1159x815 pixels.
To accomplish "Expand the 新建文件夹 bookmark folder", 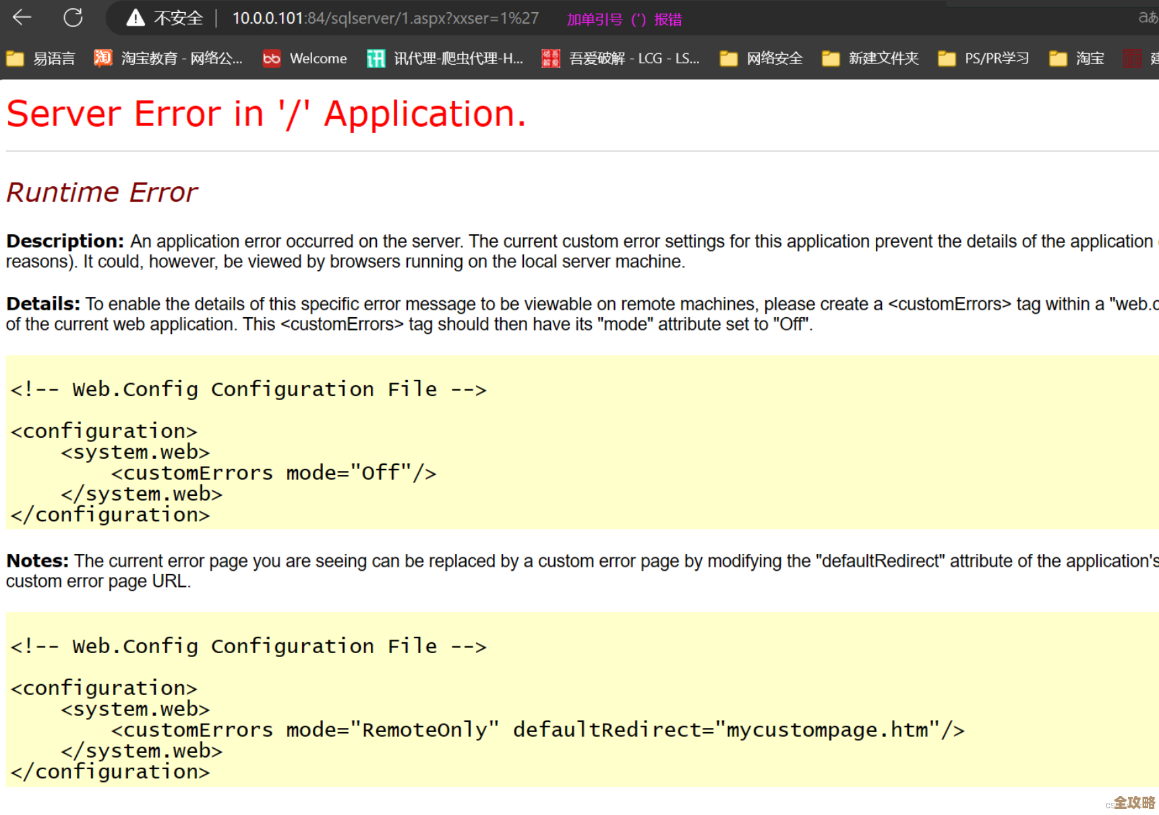I will click(870, 59).
